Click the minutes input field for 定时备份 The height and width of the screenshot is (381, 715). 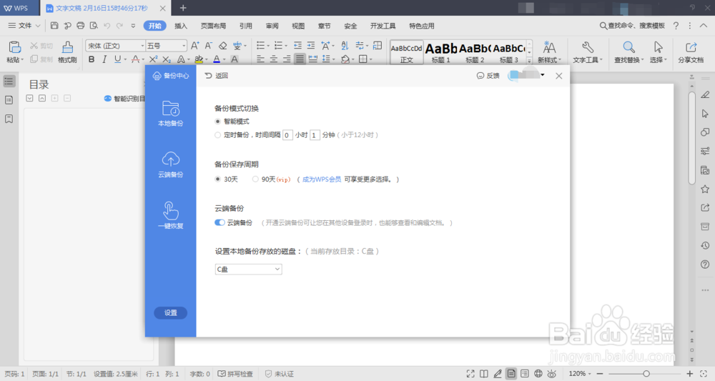(315, 135)
